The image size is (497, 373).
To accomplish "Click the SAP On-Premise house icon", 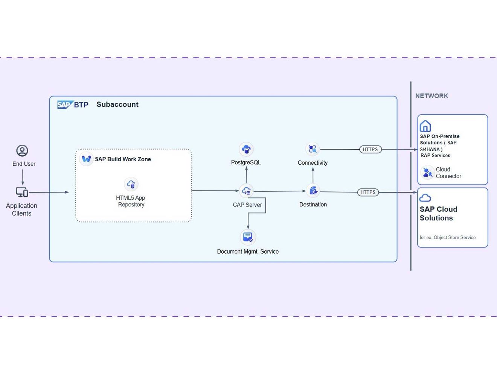I will [425, 126].
